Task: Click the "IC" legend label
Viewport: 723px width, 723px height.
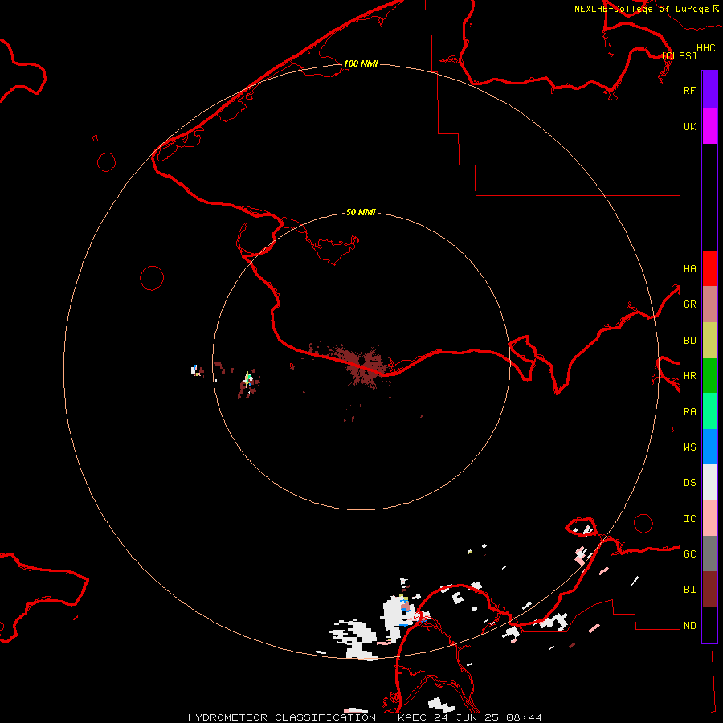Action: tap(689, 519)
